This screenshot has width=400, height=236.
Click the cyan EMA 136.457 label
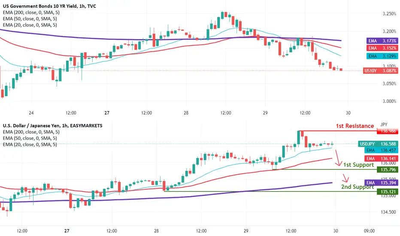[x=382, y=150]
